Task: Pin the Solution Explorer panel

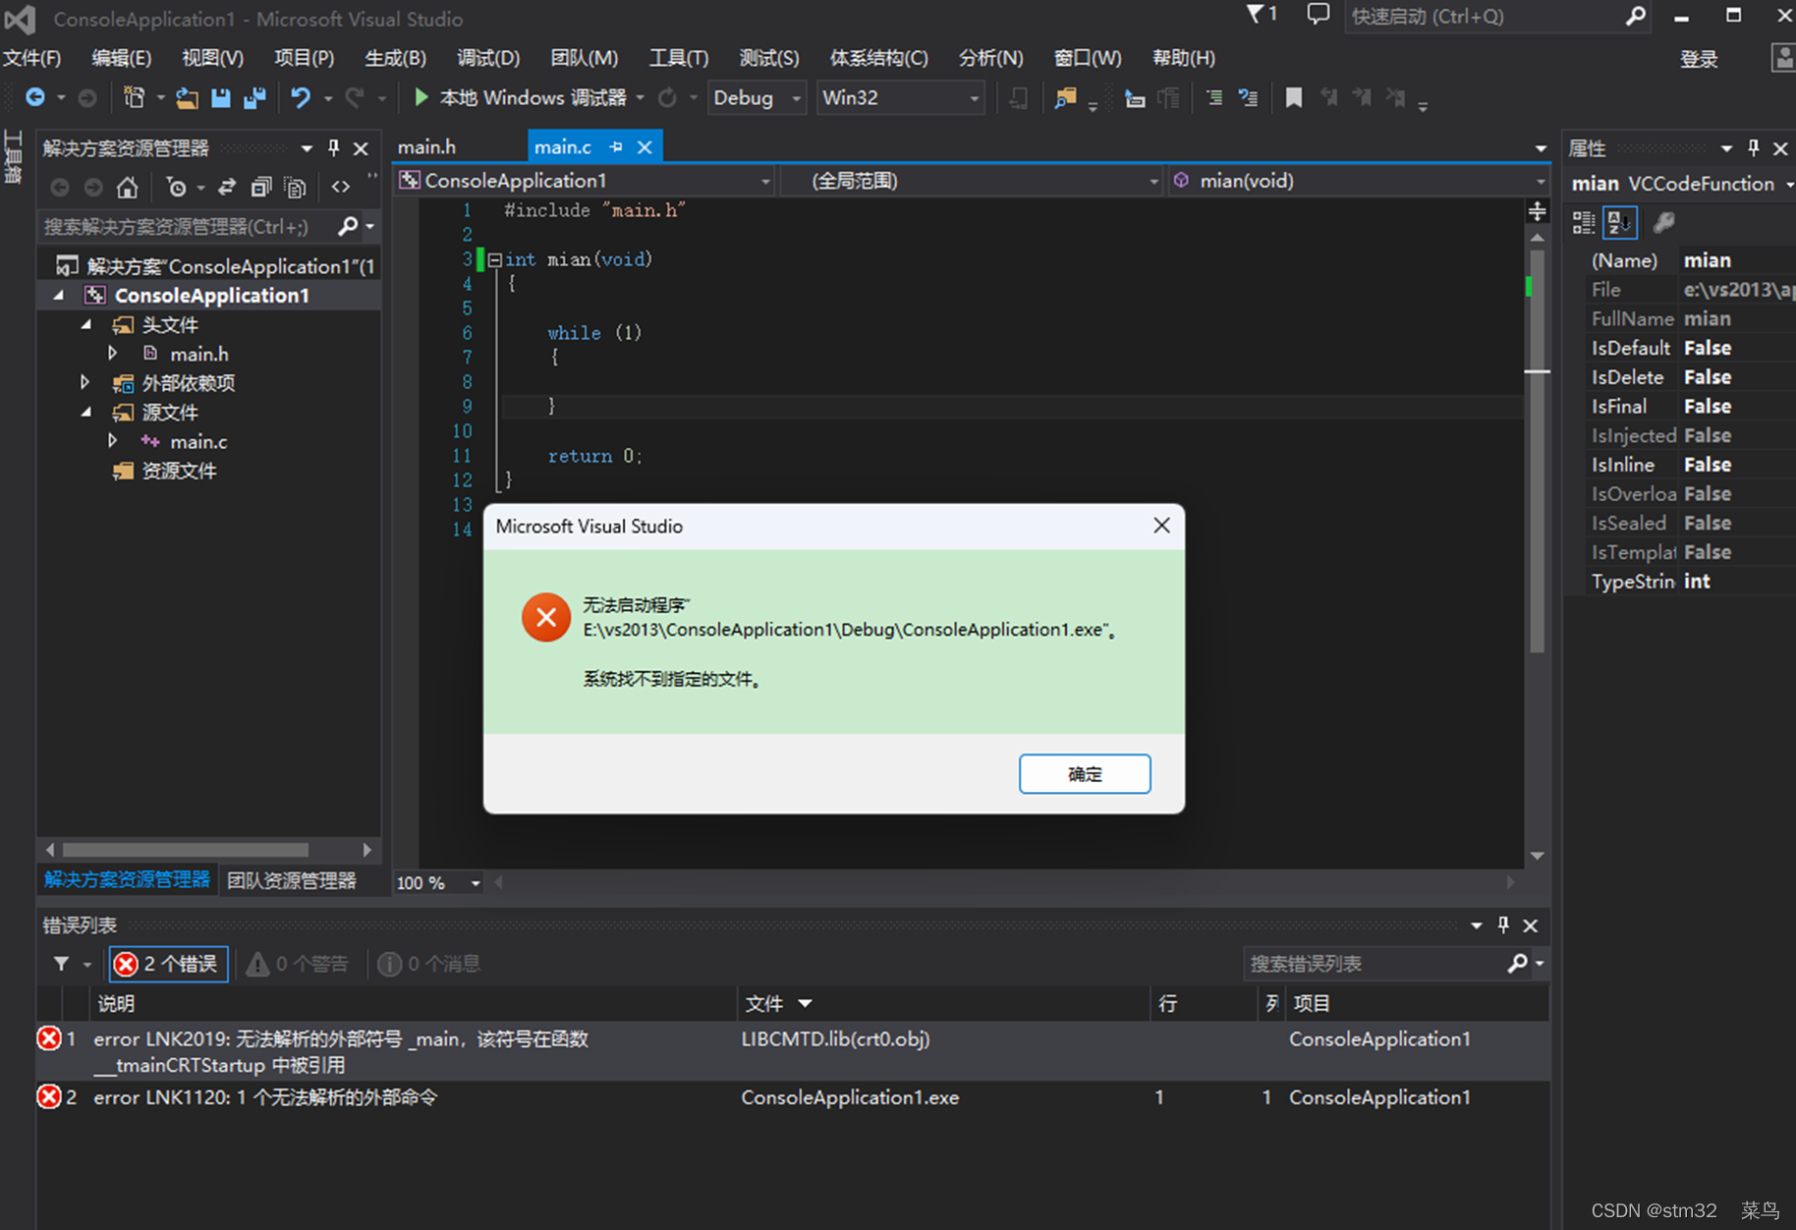Action: [x=333, y=147]
